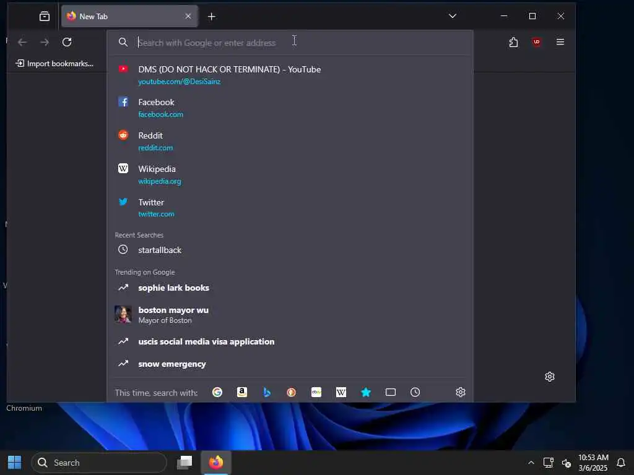The height and width of the screenshot is (475, 634).
Task: Select recent search startallback
Action: point(290,250)
